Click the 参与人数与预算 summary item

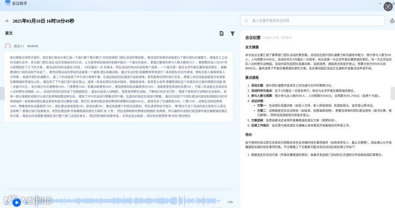pos(314,96)
